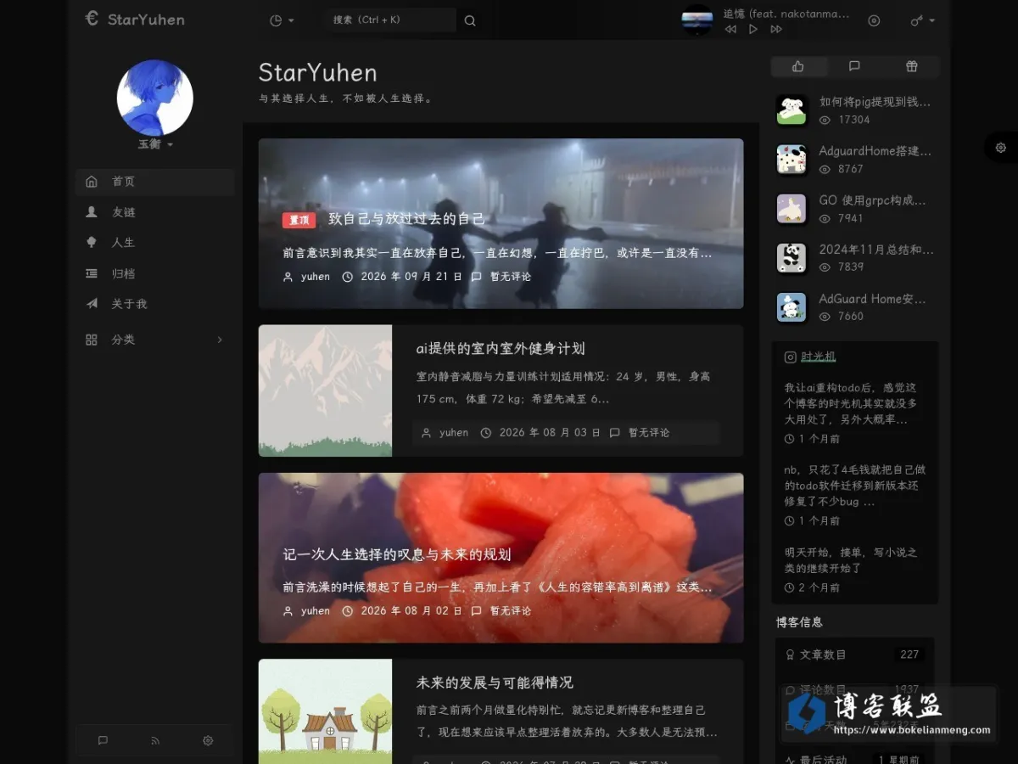Open popular post AdGuard Home安…
The image size is (1018, 764).
click(872, 299)
